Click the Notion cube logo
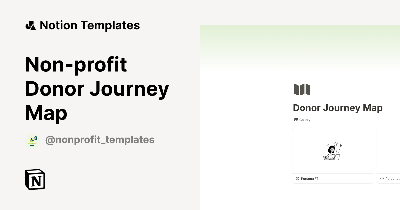This screenshot has height=210, width=400. tap(35, 179)
